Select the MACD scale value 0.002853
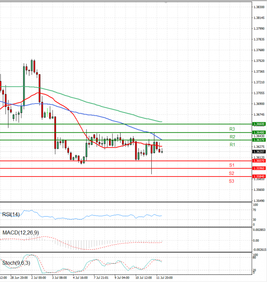 point(259,230)
